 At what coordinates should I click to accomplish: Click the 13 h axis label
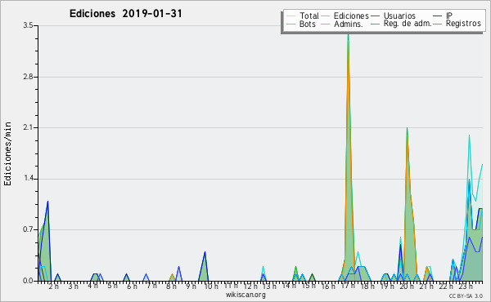pos(269,286)
